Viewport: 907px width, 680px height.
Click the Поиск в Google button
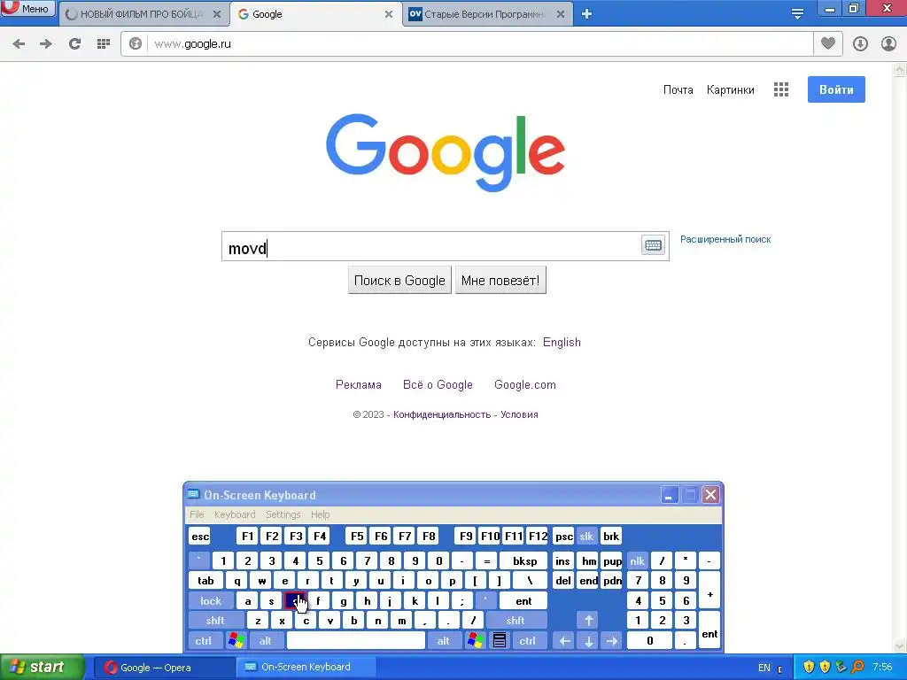(x=399, y=281)
